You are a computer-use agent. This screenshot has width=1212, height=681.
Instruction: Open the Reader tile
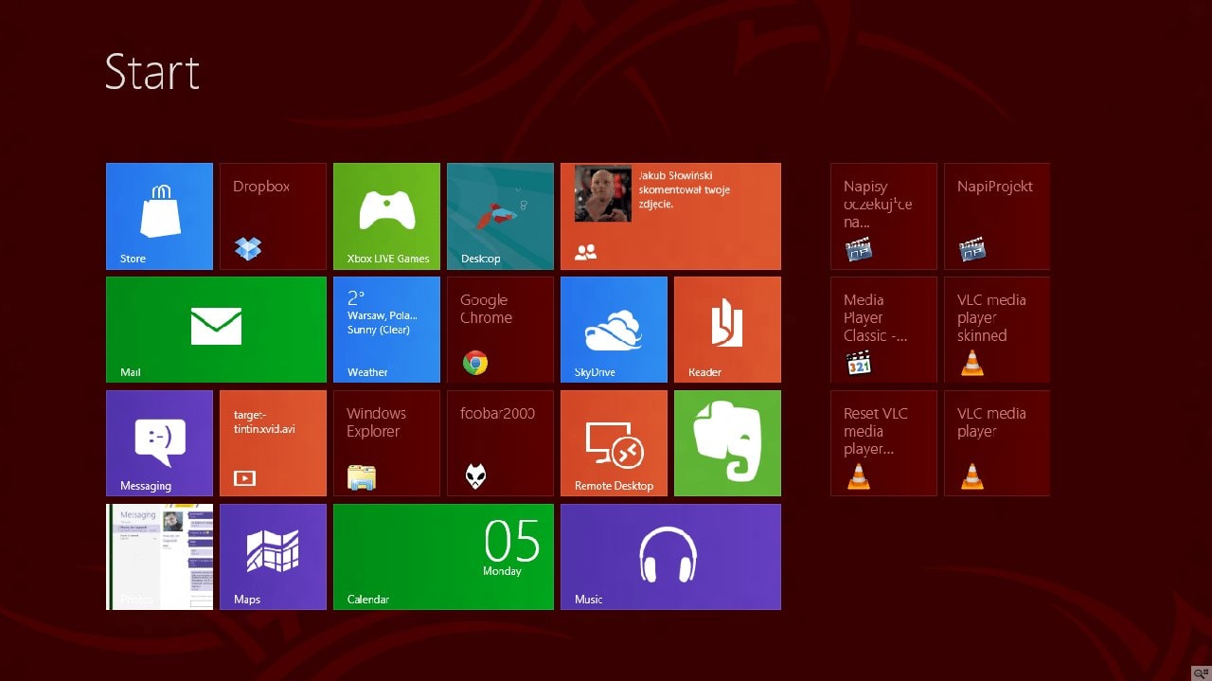pos(727,330)
